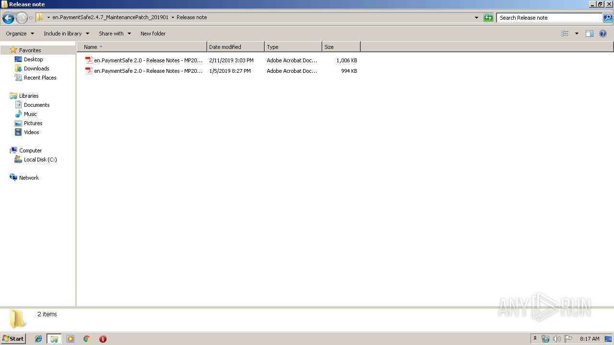Launch Internet Explorer from taskbar
This screenshot has height=345, width=614.
click(38, 339)
